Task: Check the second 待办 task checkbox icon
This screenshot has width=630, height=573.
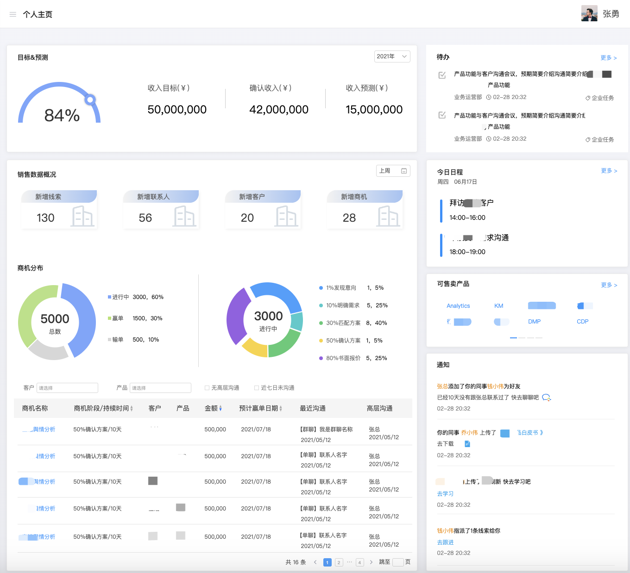Action: (x=442, y=115)
